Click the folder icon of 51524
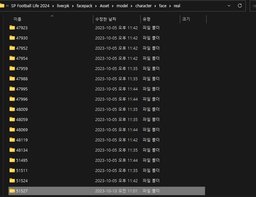 click(x=12, y=181)
